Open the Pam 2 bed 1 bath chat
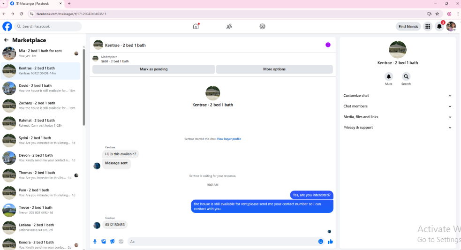This screenshot has height=250, width=461. (41, 193)
